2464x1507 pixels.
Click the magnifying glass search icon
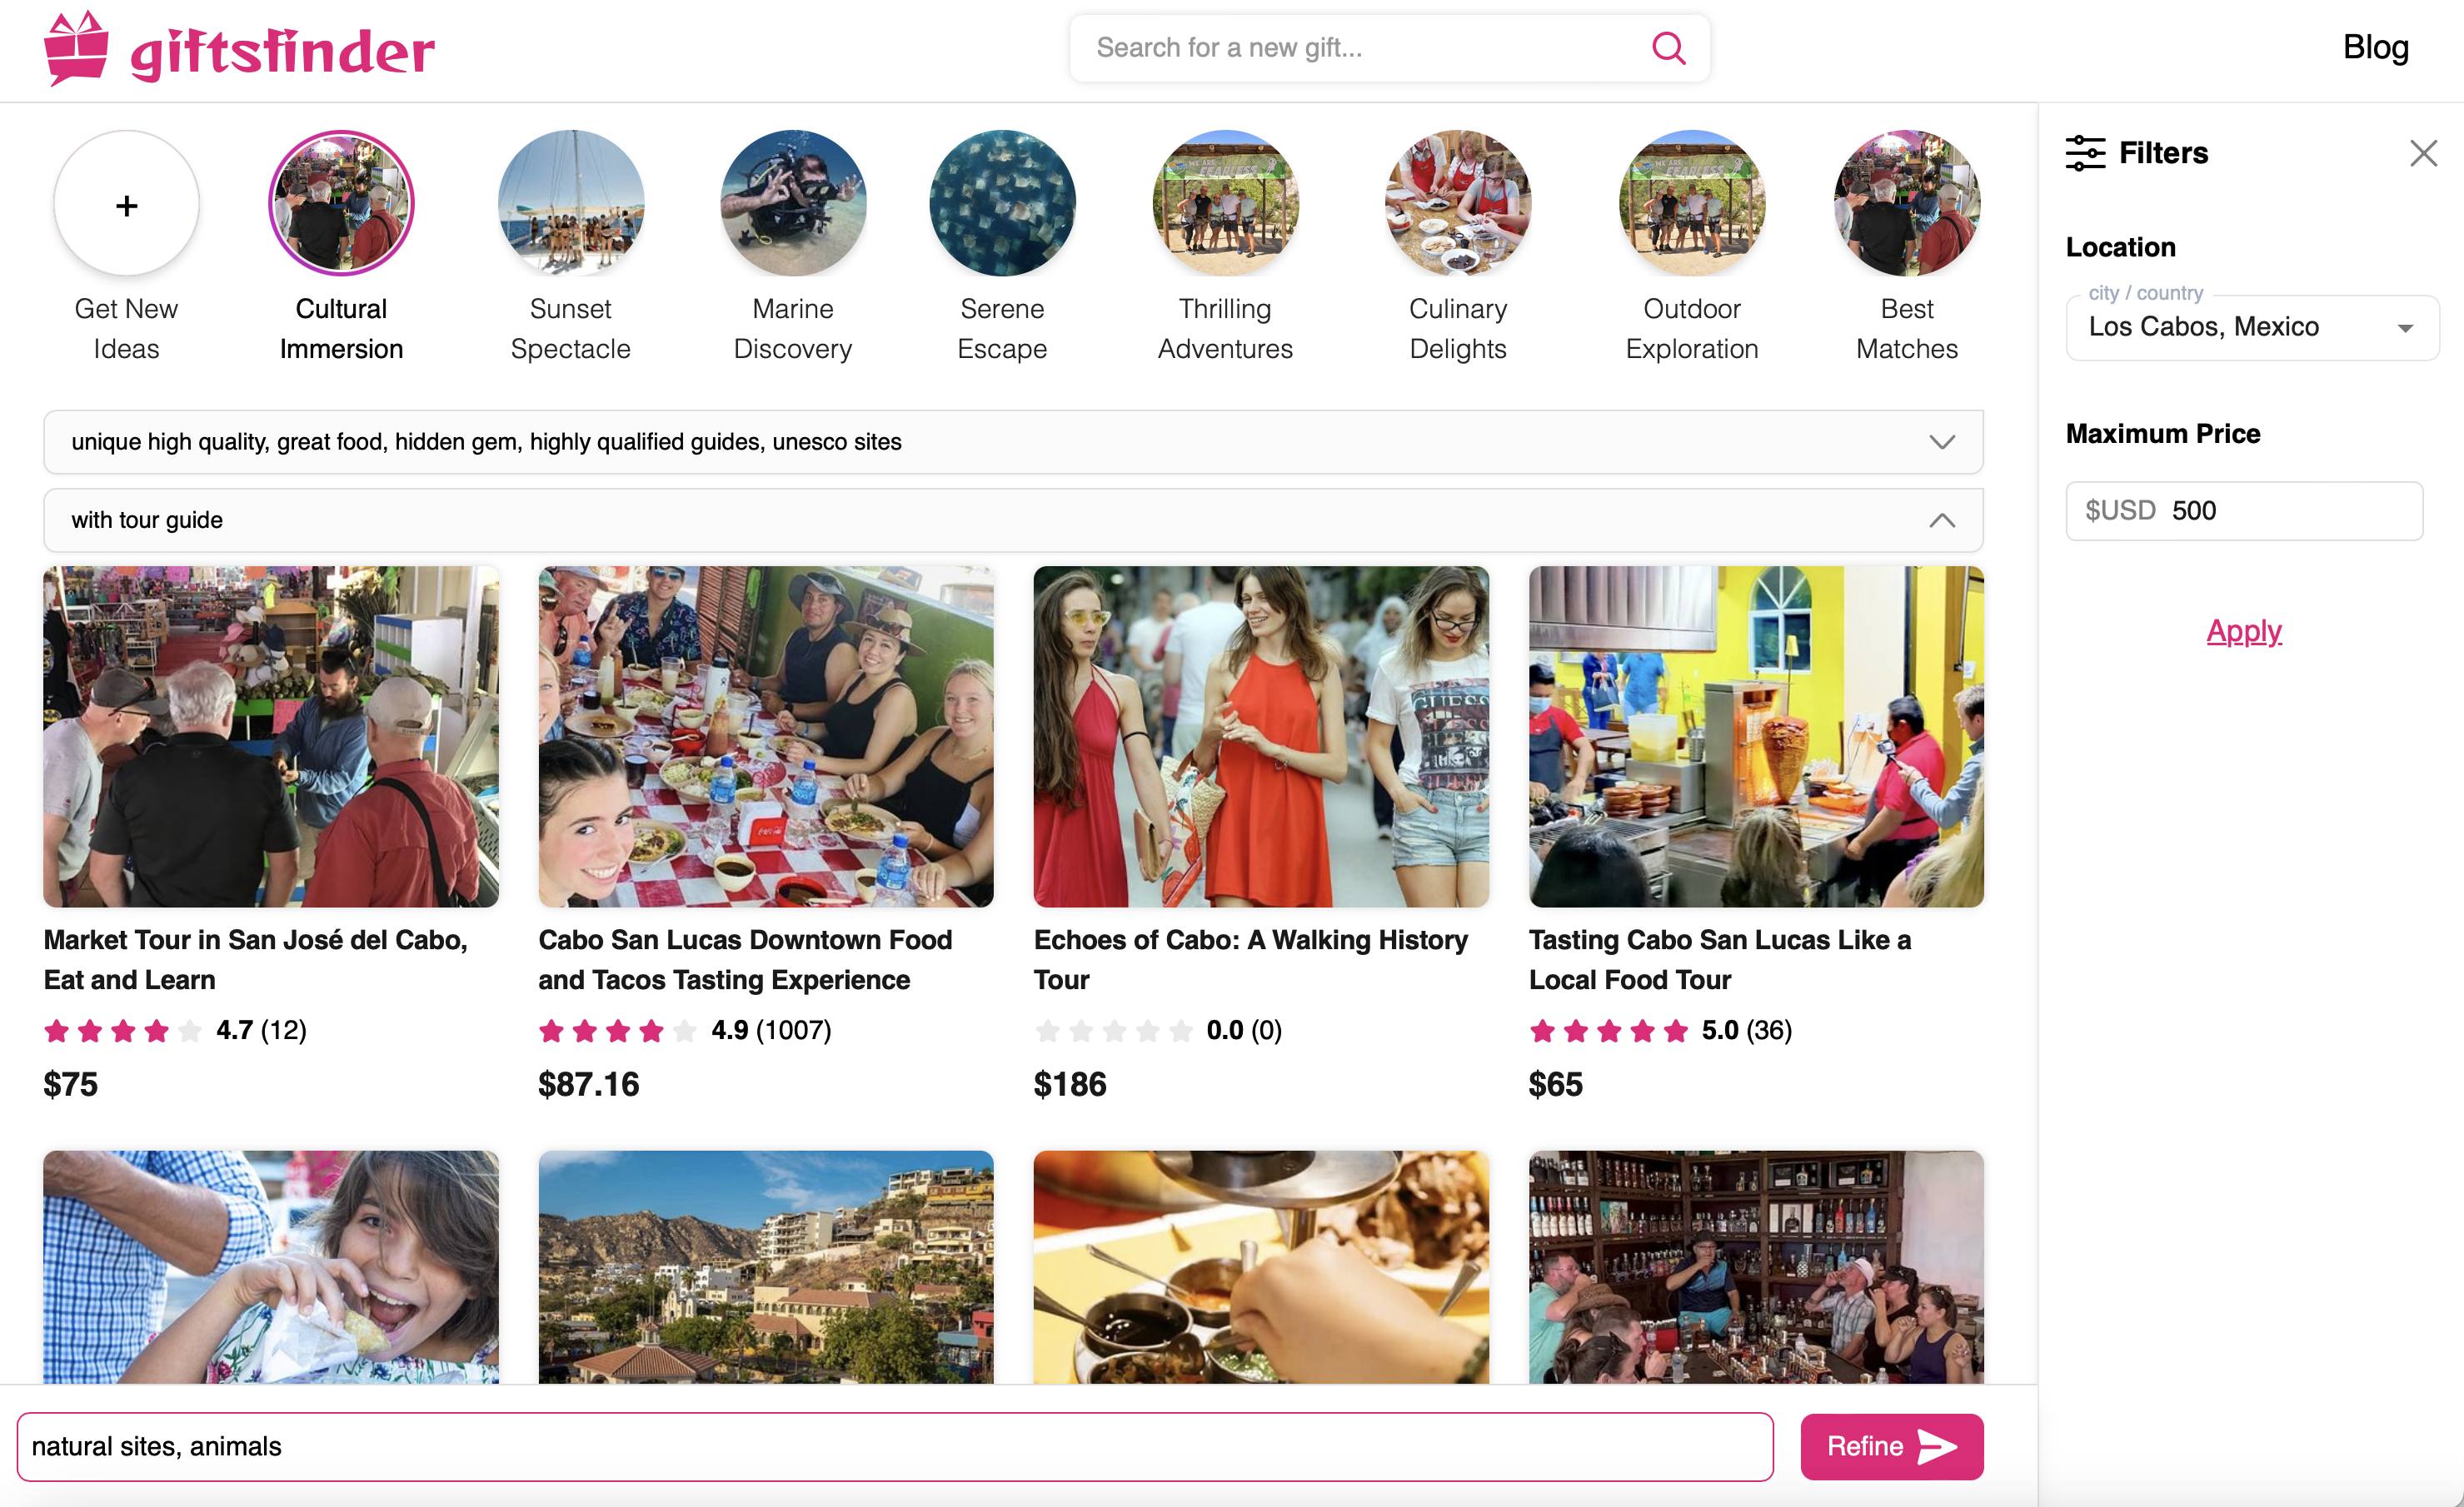point(1668,48)
